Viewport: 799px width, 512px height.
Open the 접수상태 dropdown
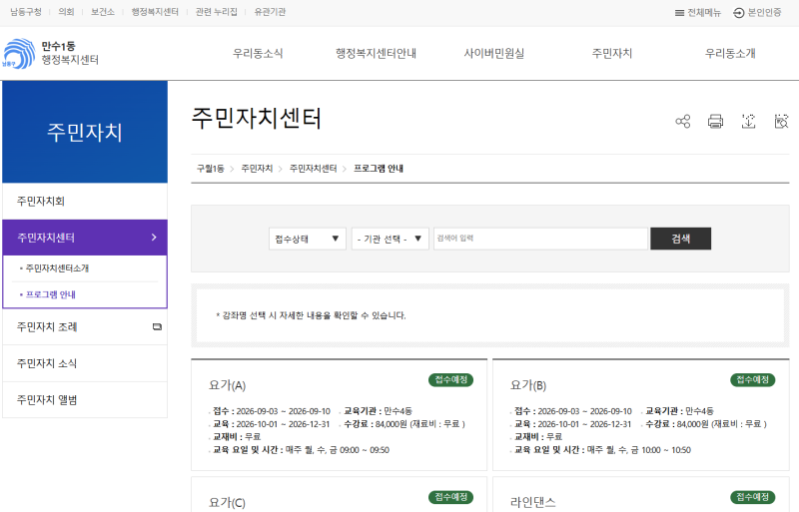click(308, 239)
